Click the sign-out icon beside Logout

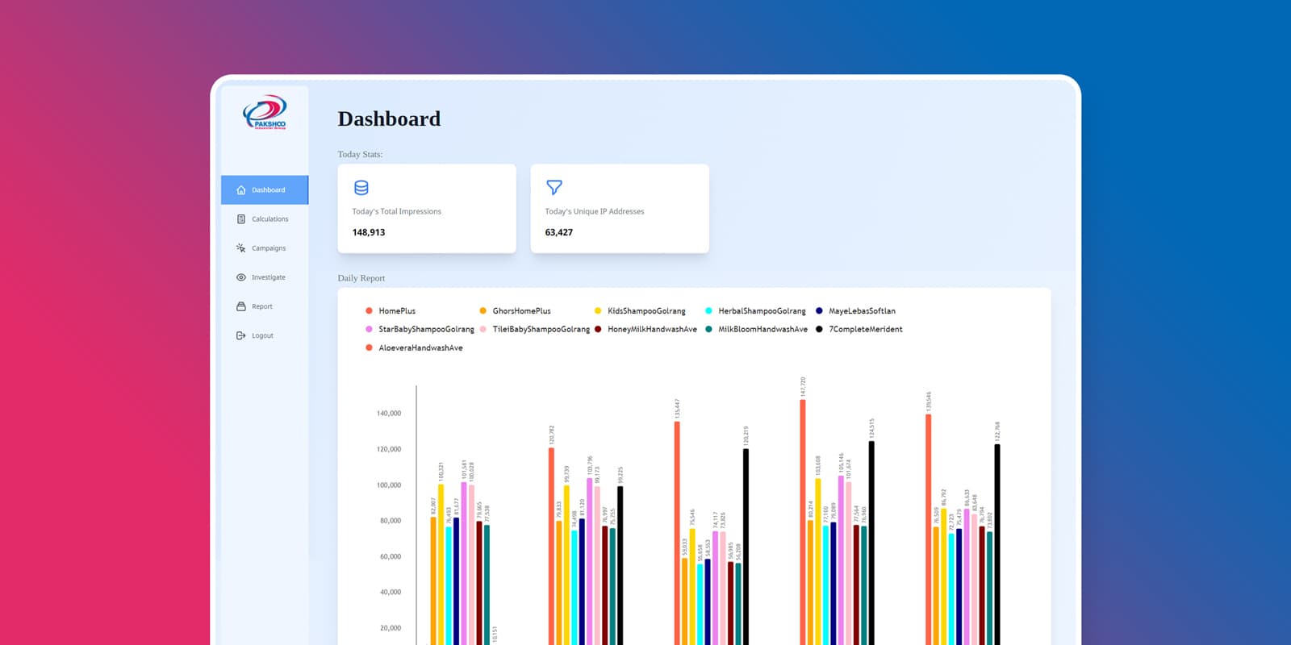pos(241,335)
